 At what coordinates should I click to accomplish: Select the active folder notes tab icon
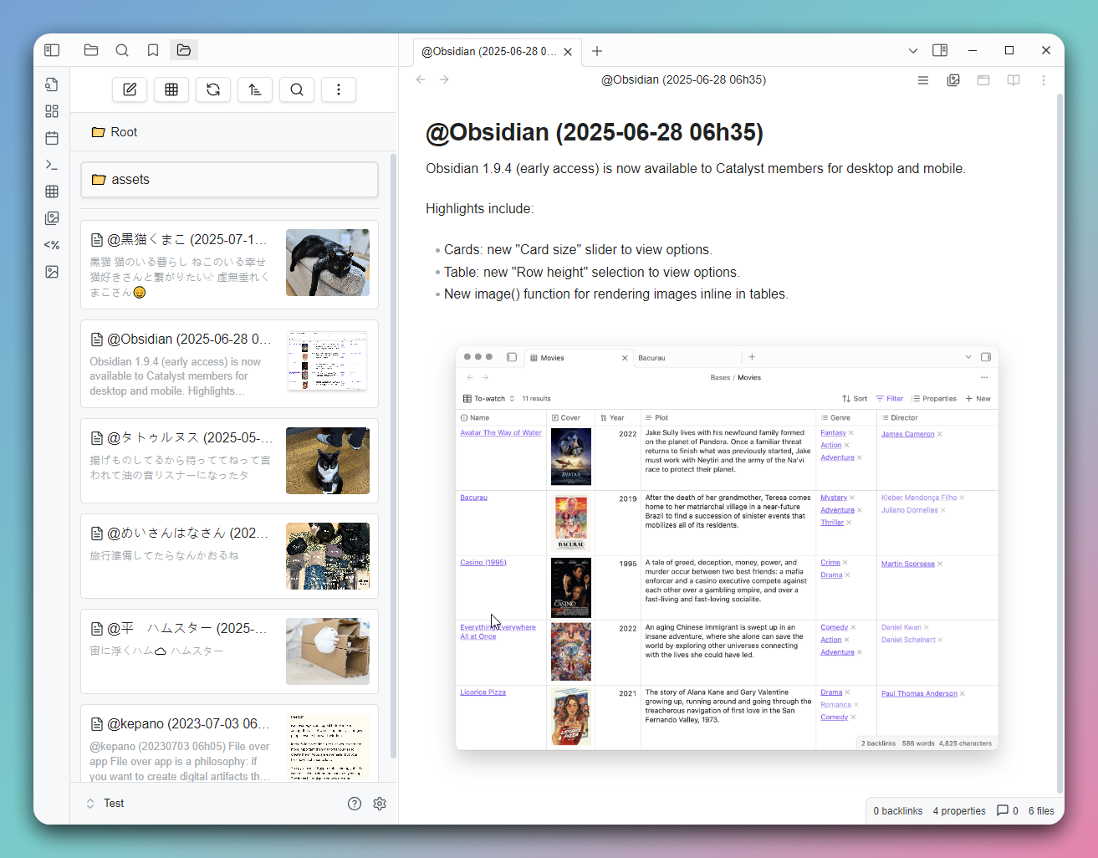click(x=184, y=50)
